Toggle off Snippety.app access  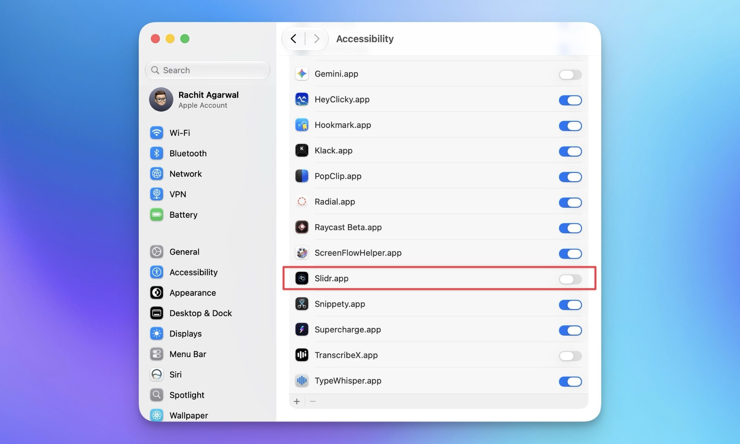click(x=570, y=305)
